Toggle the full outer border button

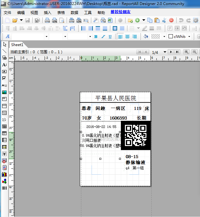[x=115, y=28]
